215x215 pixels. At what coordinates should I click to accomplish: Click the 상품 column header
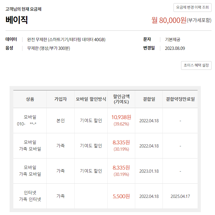click(30, 99)
